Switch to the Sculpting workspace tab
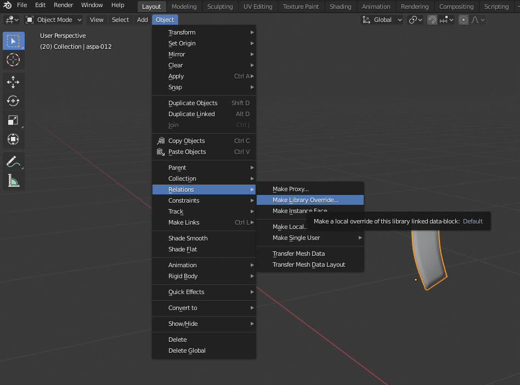The width and height of the screenshot is (520, 385). tap(220, 7)
